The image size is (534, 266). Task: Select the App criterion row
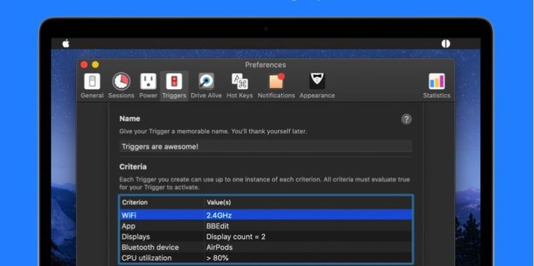click(266, 226)
